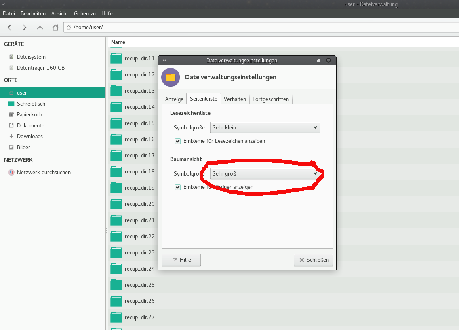
Task: Open Baumansicht Symbolgröße dropdown Sehr groß
Action: pos(265,173)
